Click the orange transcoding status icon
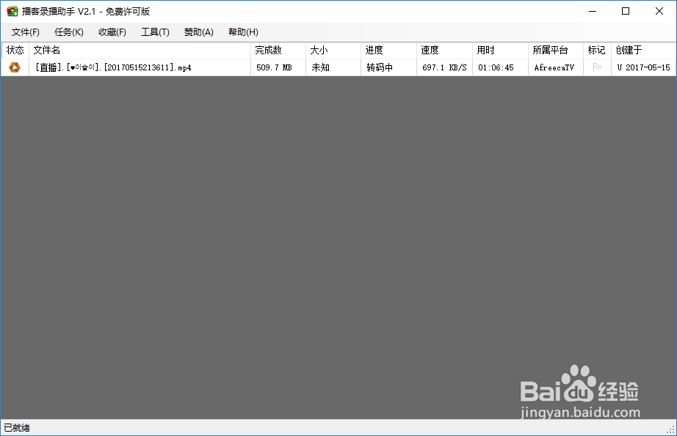Viewport: 677px width, 436px height. click(15, 67)
